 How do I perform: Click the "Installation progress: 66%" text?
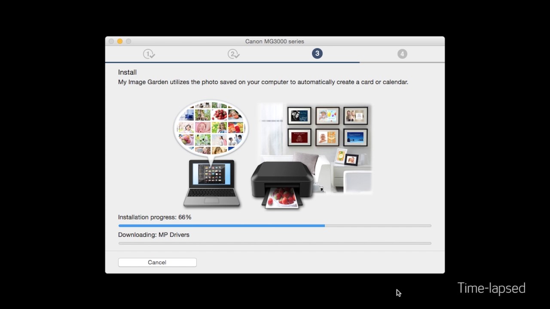[155, 217]
